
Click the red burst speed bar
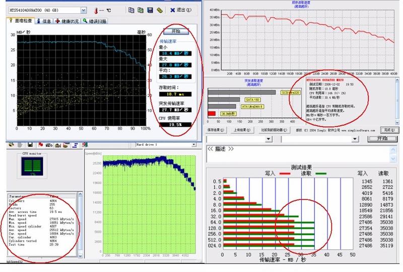[212, 114]
